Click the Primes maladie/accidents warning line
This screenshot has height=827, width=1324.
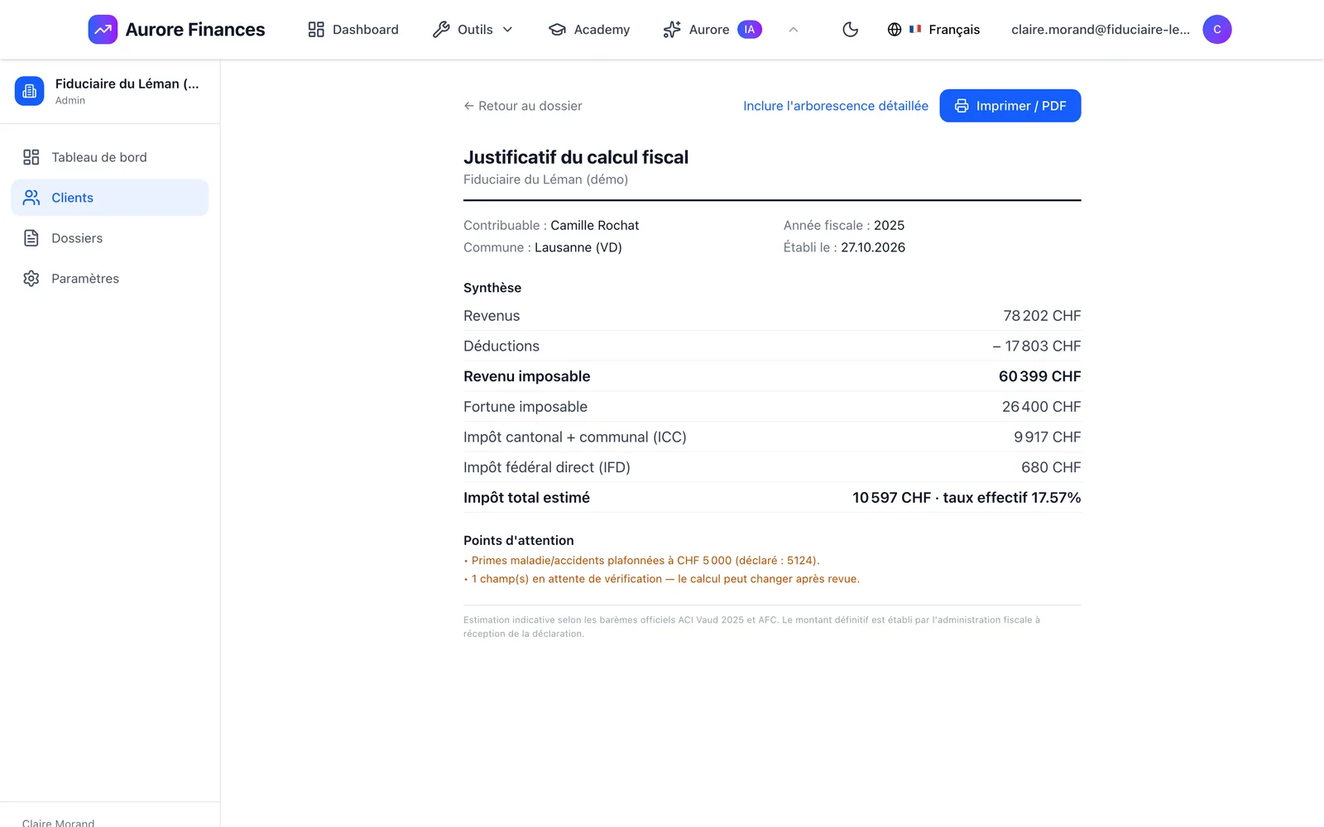[x=642, y=561]
